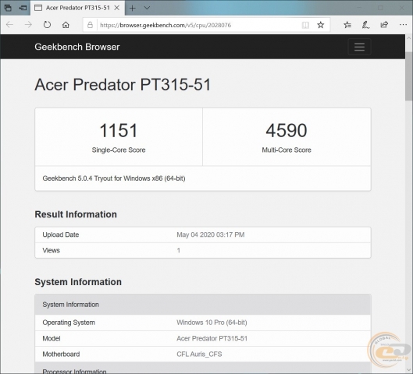Click the Model row label
Viewport: 413px width, 374px height.
[x=52, y=338]
